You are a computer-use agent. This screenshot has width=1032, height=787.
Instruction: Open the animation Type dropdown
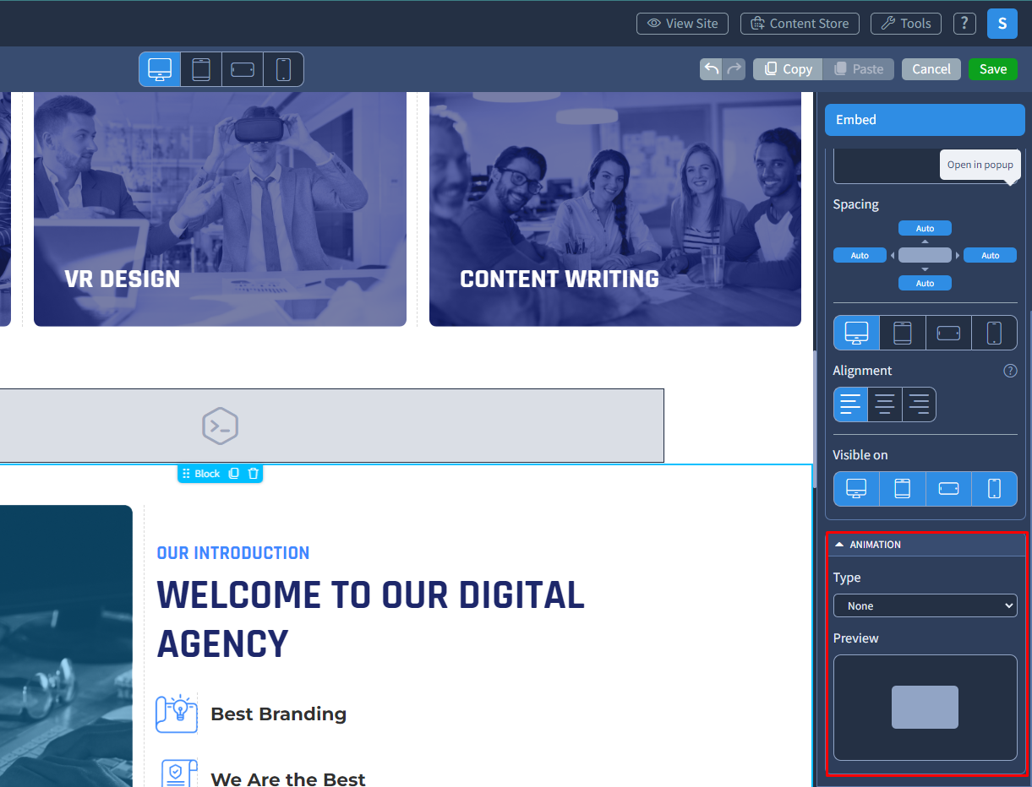[x=925, y=605]
